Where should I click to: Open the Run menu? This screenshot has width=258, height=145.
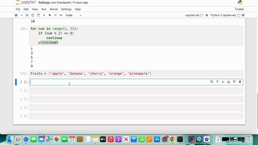click(x=44, y=9)
